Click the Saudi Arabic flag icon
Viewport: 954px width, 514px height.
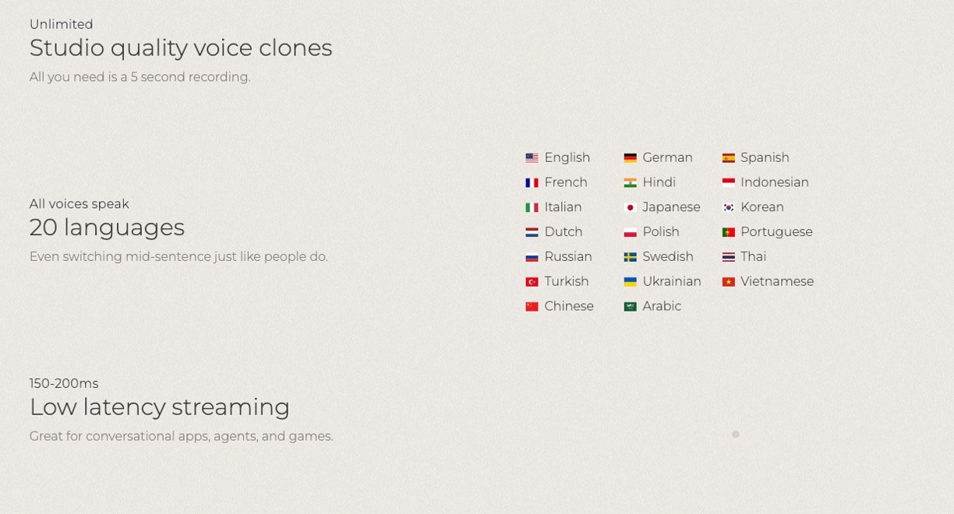point(630,307)
